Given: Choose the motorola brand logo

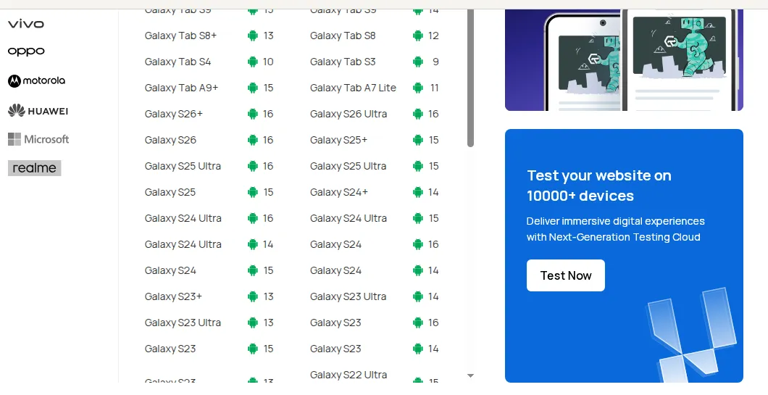Looking at the screenshot, I should [x=37, y=81].
